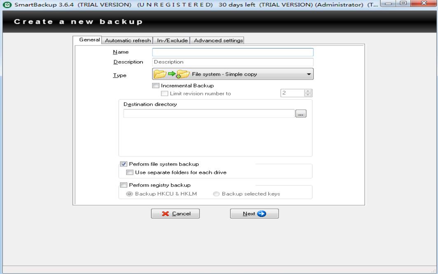This screenshot has width=438, height=274.
Task: Click the SmartBackup app icon in title bar
Action: tap(7, 5)
